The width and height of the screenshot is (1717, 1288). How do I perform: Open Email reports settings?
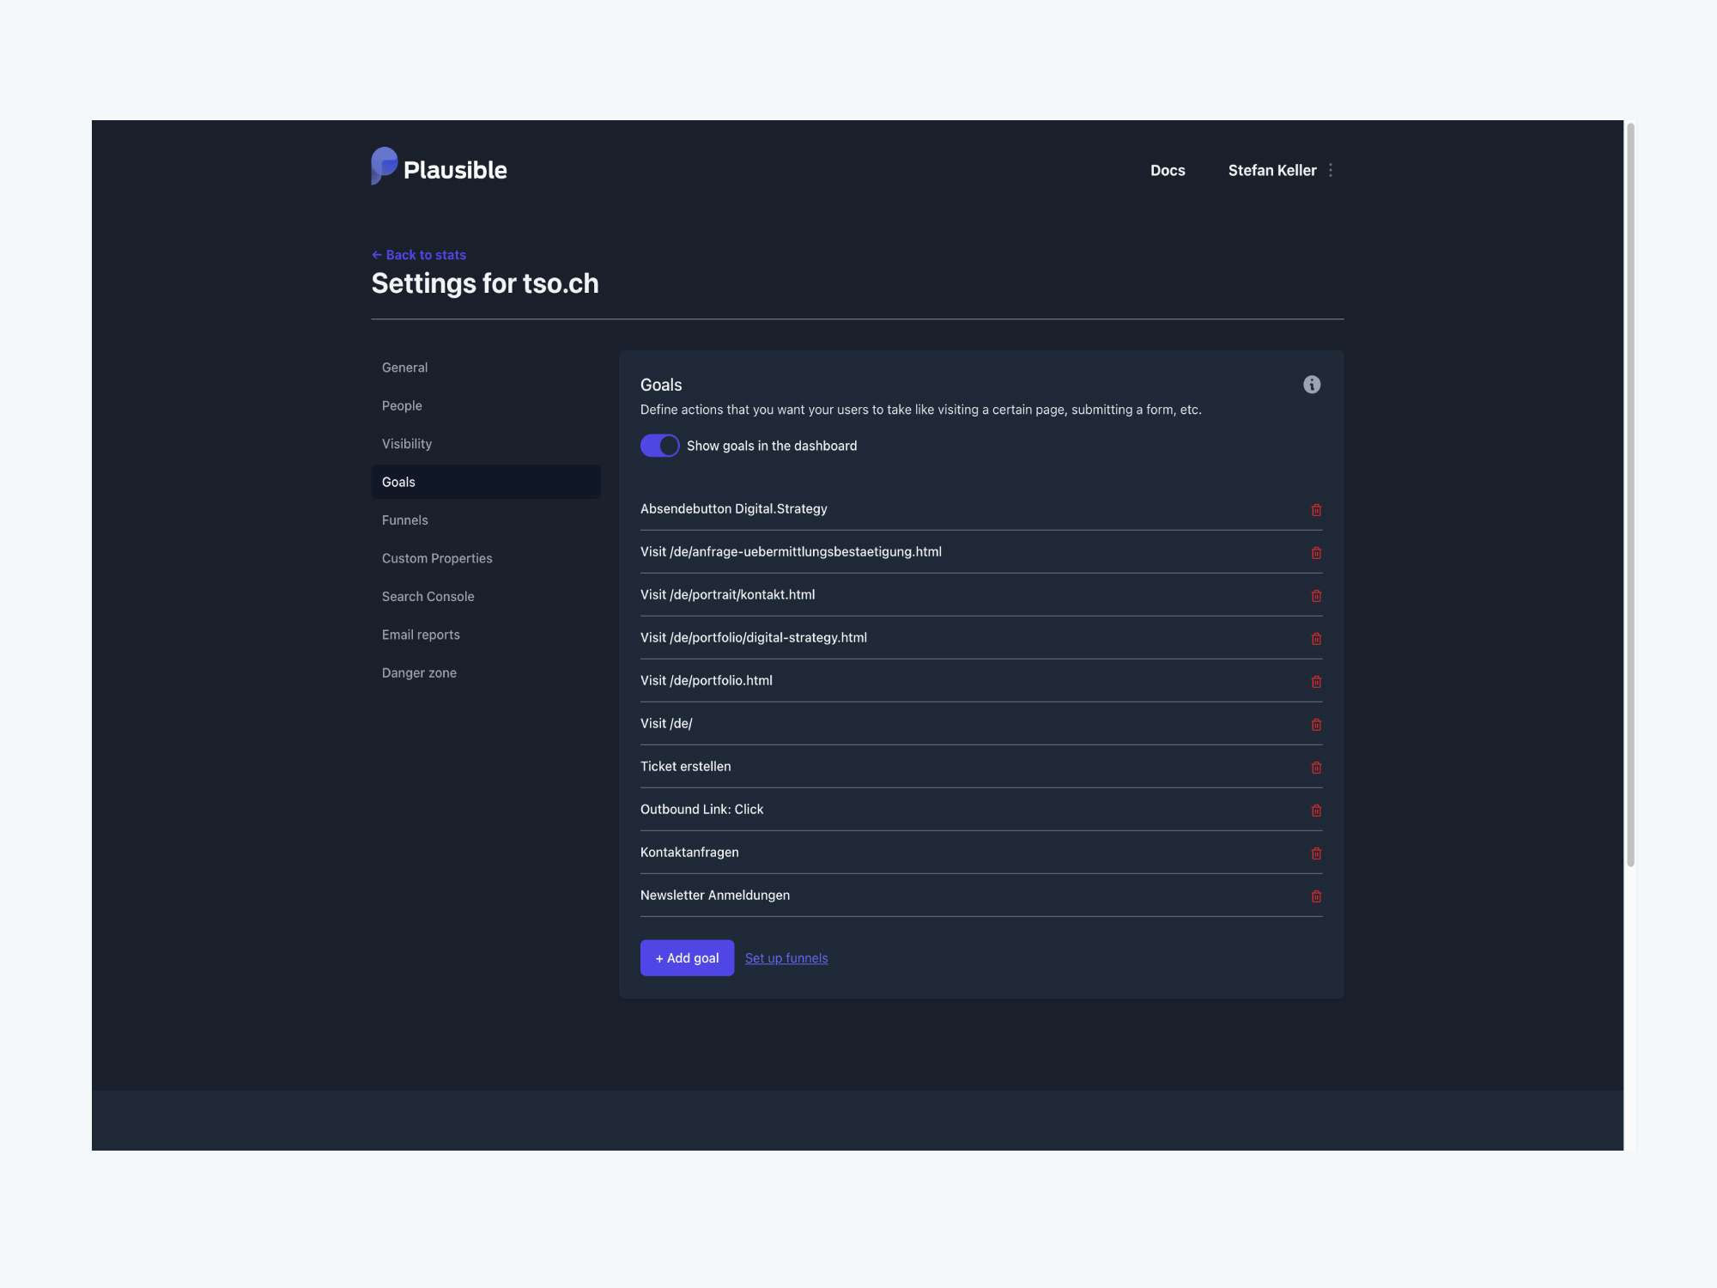point(421,635)
